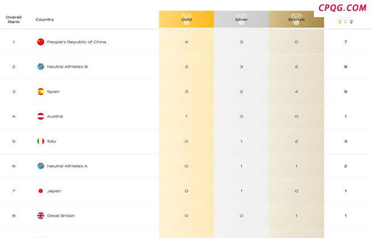Screen dimensions: 371x238
Task: Click the Country column header
Action: click(x=45, y=19)
